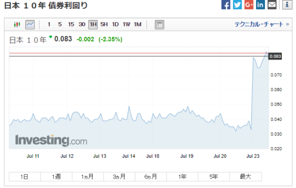
Task: Share on Google Plus icon
Action: (x=249, y=4)
